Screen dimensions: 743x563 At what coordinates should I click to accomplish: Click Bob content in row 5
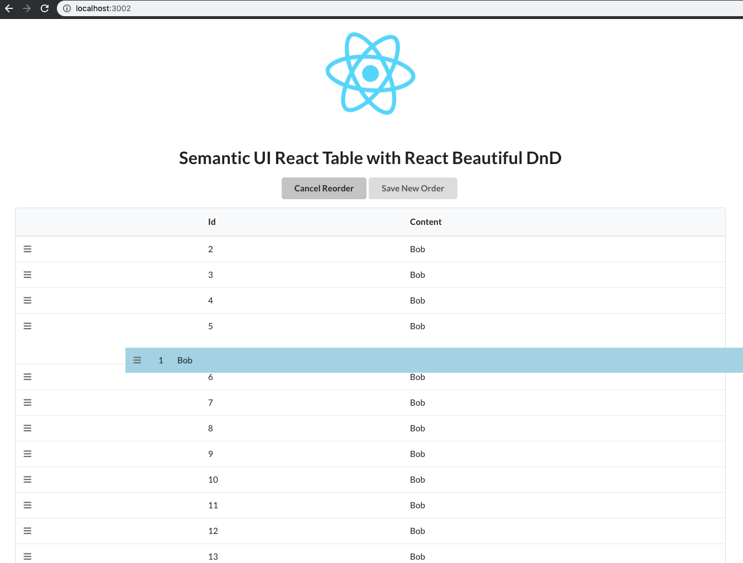(417, 326)
